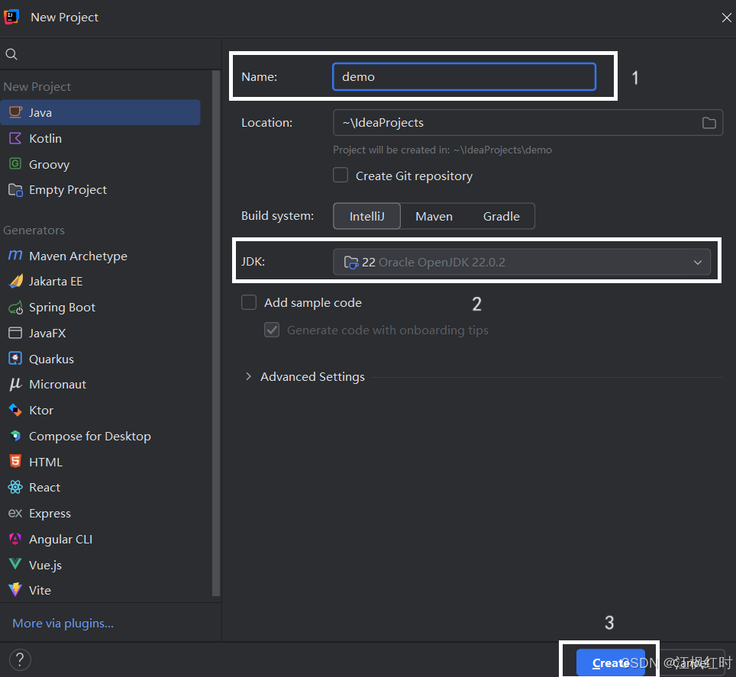Click the Vite lightning icon
Viewport: 736px width, 677px height.
click(x=15, y=590)
